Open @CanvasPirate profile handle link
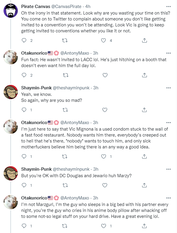 pos(66,7)
